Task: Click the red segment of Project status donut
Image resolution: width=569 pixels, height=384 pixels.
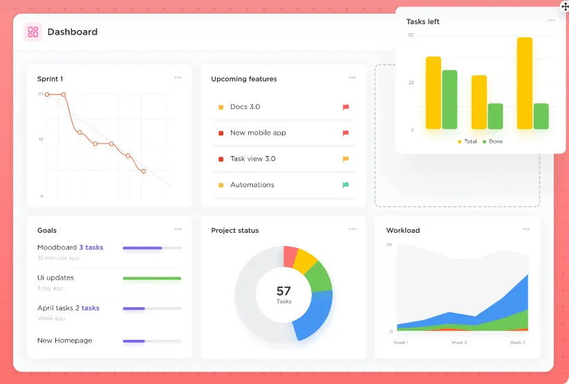Action: pyautogui.click(x=290, y=256)
